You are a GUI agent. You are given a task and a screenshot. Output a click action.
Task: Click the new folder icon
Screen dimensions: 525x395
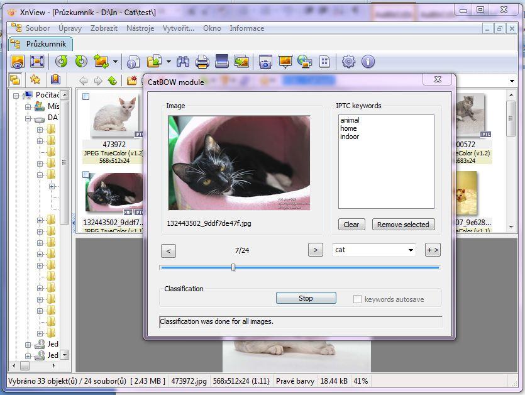(132, 81)
